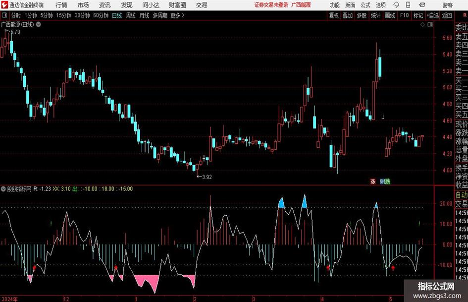
Task: Click the 游客 guest account label
Action: point(448,5)
